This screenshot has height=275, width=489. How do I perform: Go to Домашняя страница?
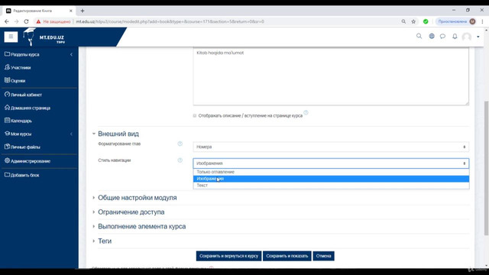[x=28, y=108]
